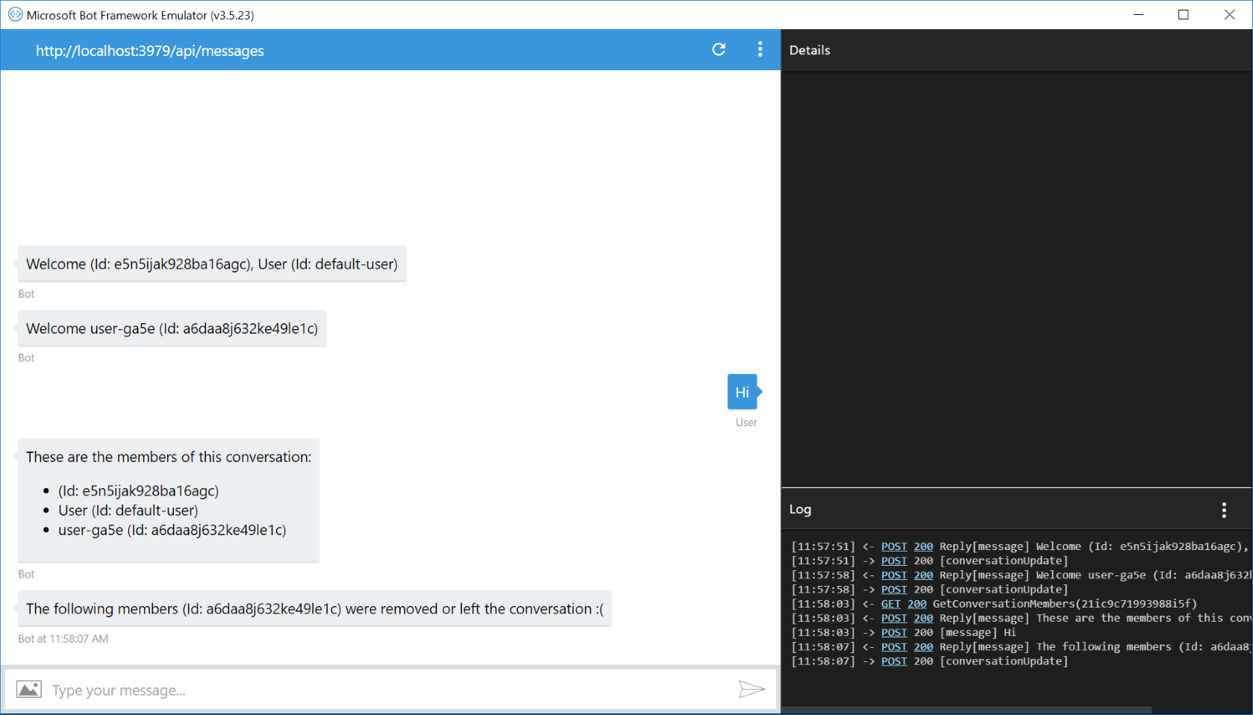Click the Bot Framework Emulator app icon

(14, 14)
